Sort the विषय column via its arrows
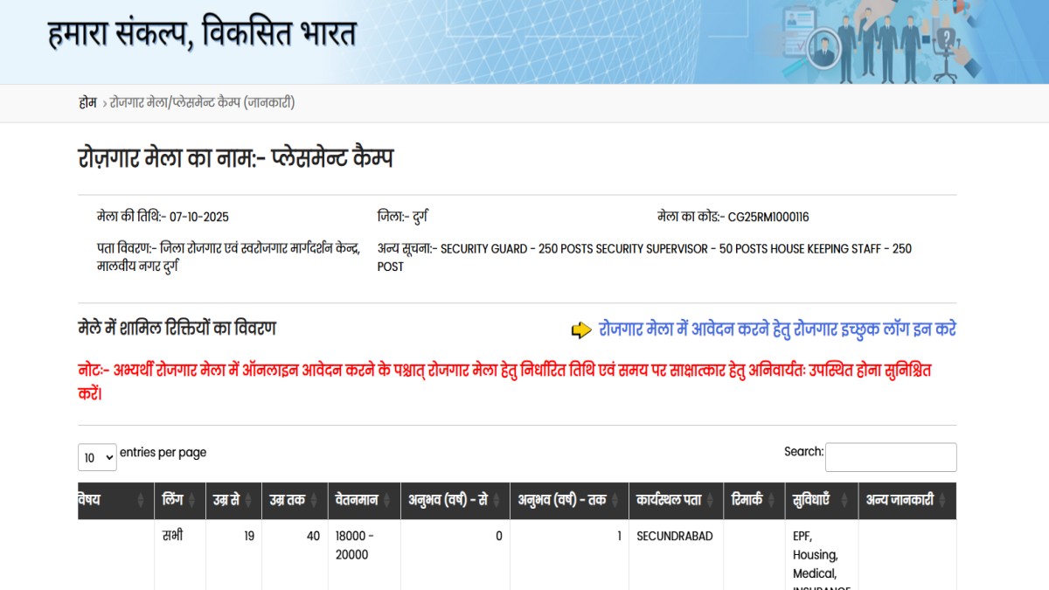 coord(140,501)
